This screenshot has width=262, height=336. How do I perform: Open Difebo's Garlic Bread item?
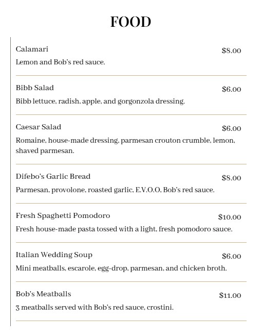tap(53, 176)
